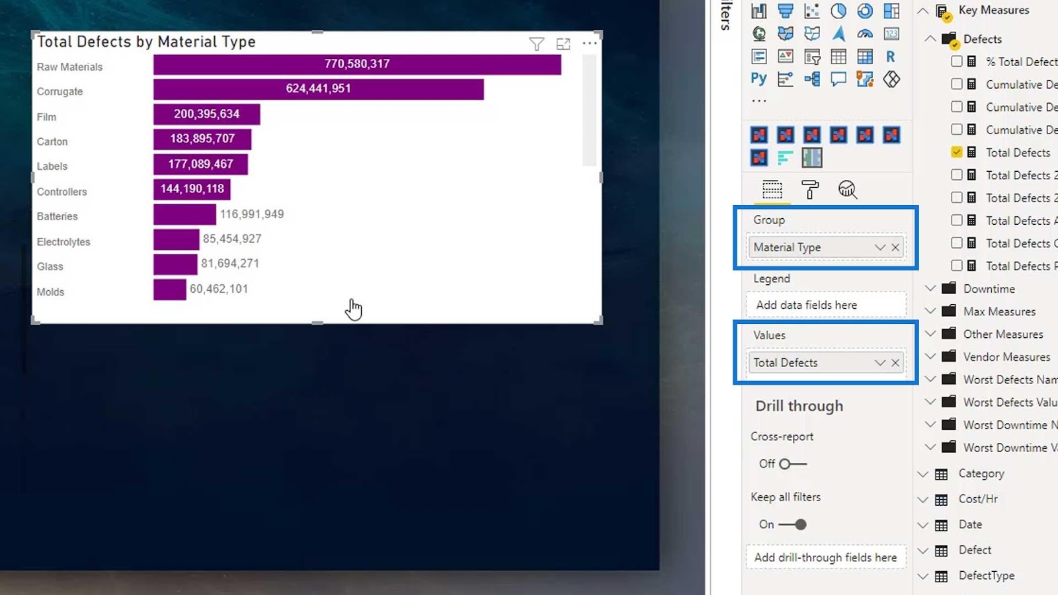Select the Corrugate bar 624,441,951
The width and height of the screenshot is (1058, 595).
(319, 89)
